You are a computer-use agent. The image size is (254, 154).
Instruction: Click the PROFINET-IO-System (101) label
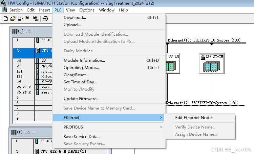202,103
